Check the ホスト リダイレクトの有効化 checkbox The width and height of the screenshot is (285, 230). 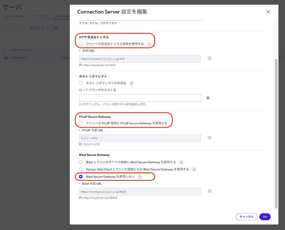click(x=81, y=83)
